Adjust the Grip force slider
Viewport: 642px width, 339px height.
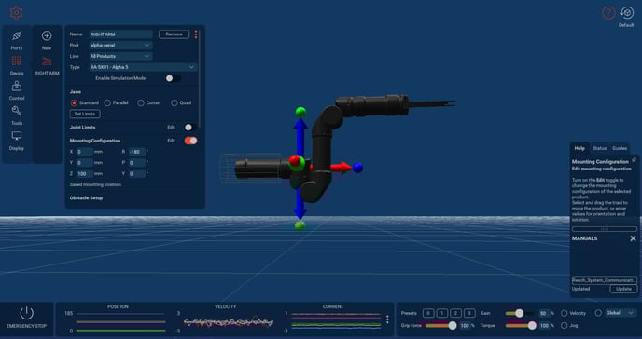click(441, 326)
